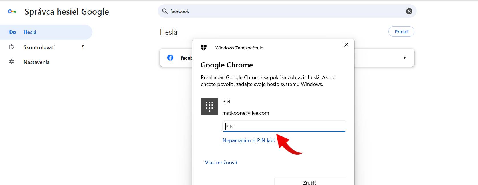This screenshot has width=478, height=185.
Task: Click the Heslá key icon in sidebar
Action: (12, 32)
